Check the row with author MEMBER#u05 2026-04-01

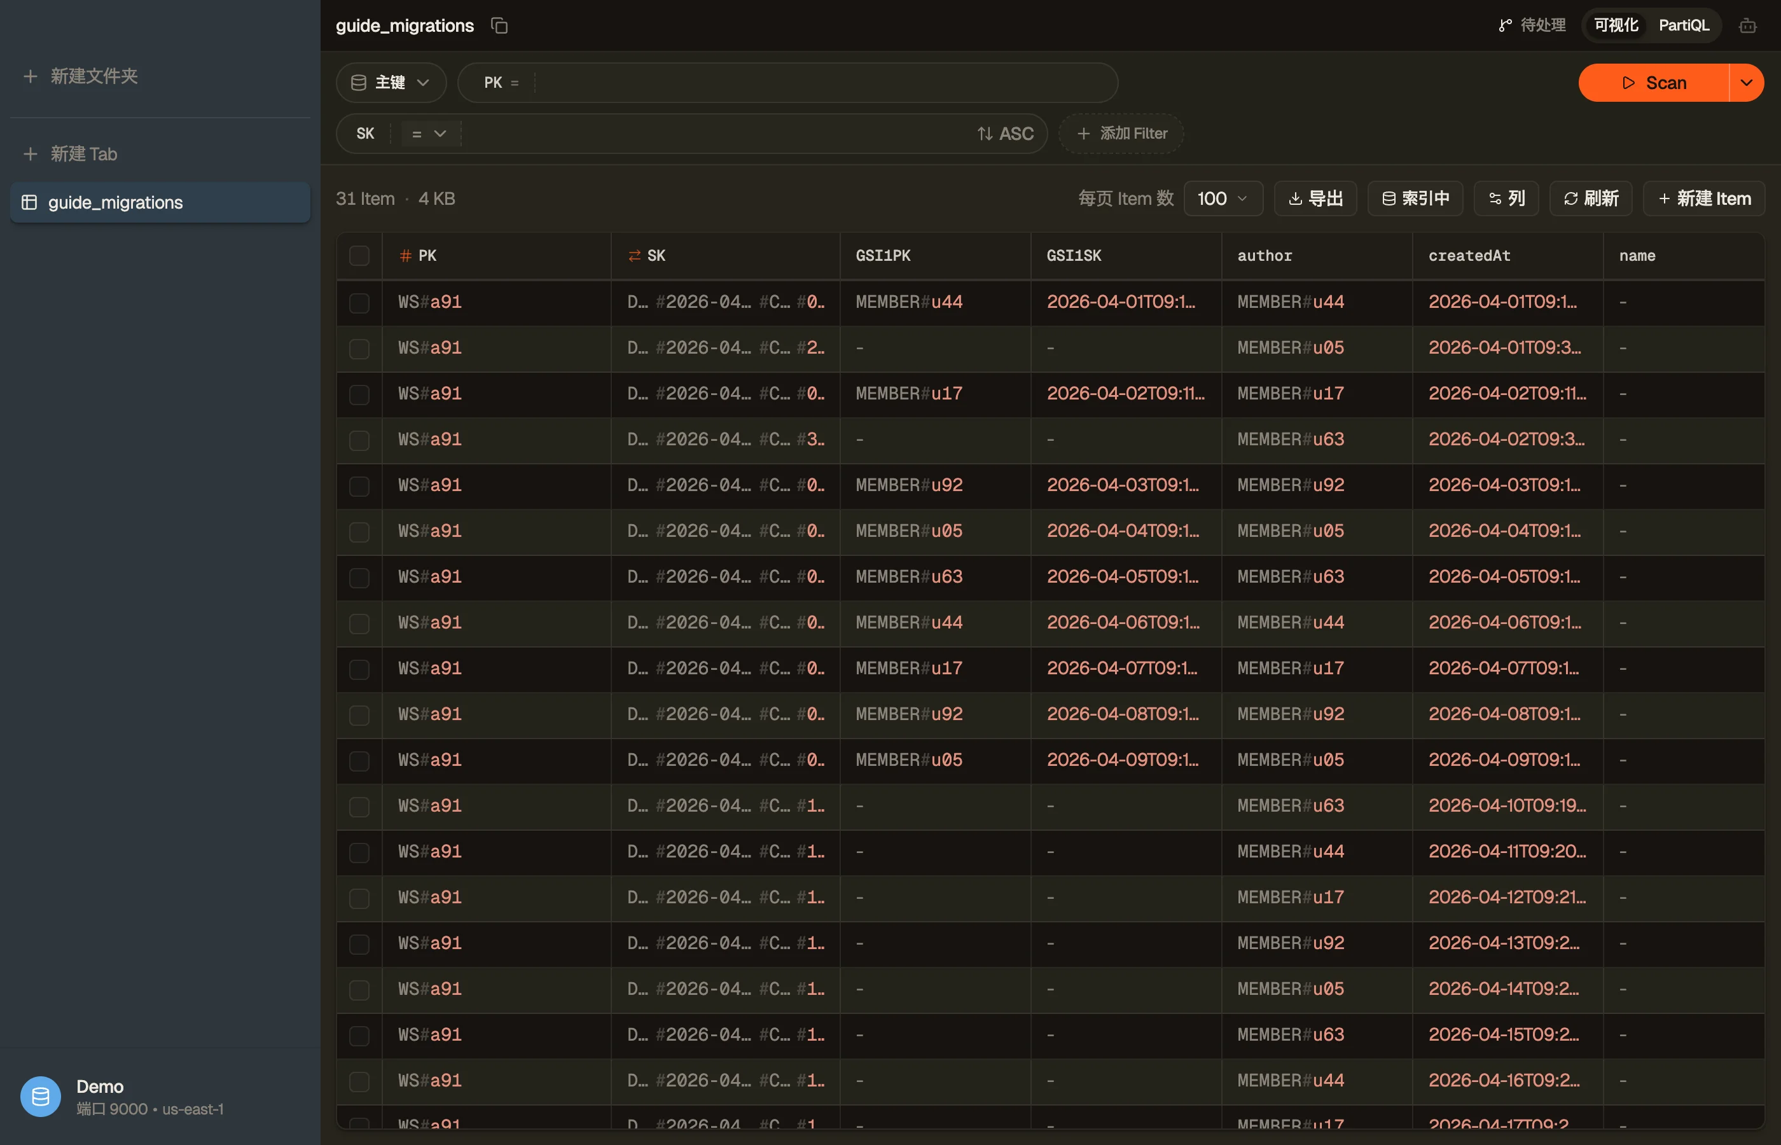[x=359, y=348]
